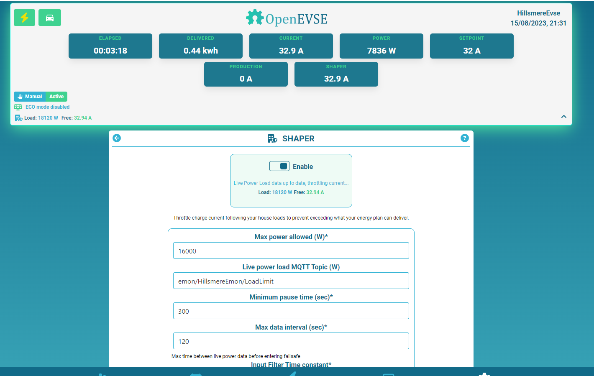Click the 'HillsmereEvse' device name
The height and width of the screenshot is (376, 594).
(538, 13)
